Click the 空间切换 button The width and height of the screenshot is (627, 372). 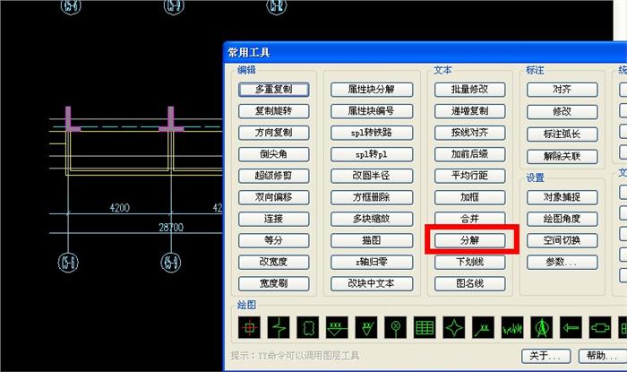pyautogui.click(x=563, y=241)
